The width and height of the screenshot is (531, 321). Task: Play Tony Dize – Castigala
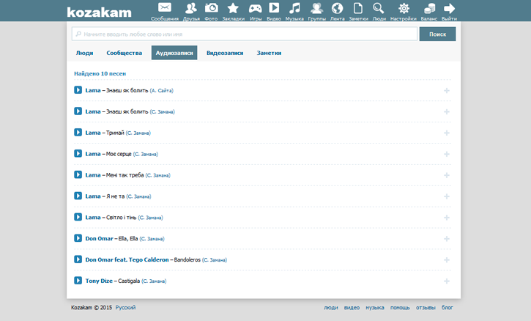78,281
